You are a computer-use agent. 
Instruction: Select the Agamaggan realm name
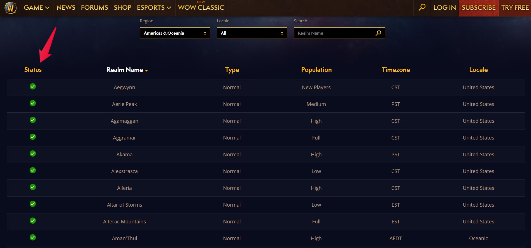(x=124, y=121)
